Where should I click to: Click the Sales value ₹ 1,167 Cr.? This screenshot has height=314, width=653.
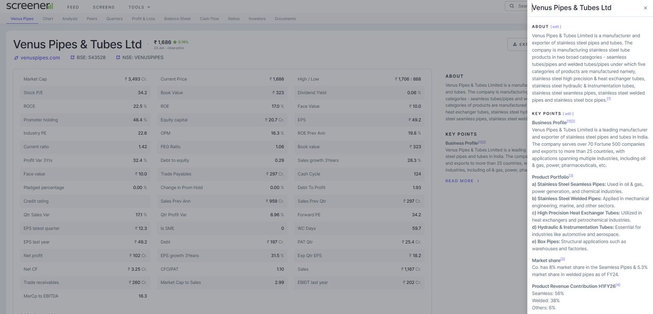tap(410, 269)
